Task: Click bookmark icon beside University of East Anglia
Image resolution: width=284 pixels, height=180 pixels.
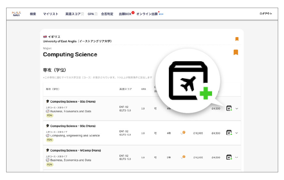Action: [237, 39]
